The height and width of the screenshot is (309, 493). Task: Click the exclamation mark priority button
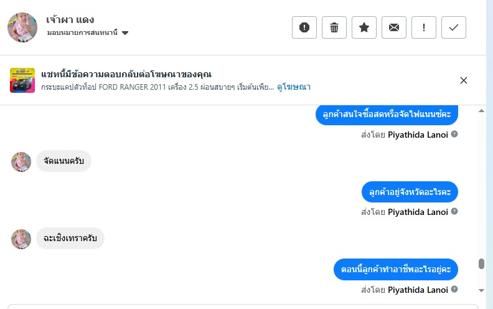[424, 27]
